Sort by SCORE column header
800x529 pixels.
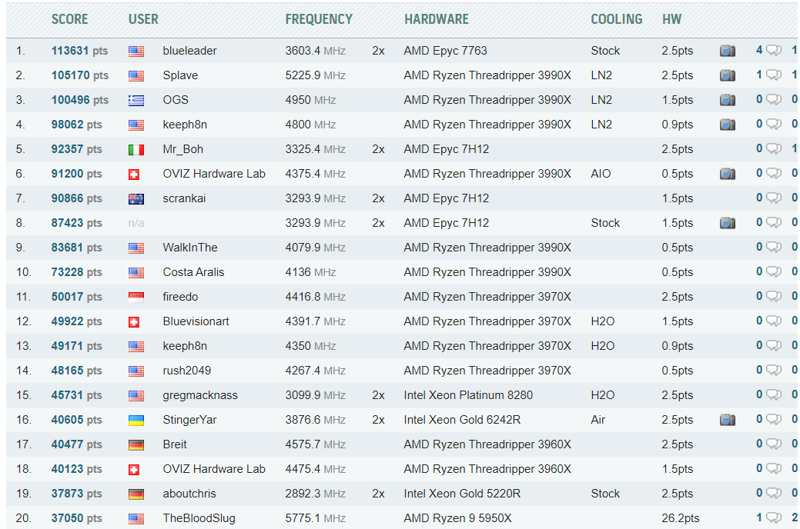tap(69, 19)
